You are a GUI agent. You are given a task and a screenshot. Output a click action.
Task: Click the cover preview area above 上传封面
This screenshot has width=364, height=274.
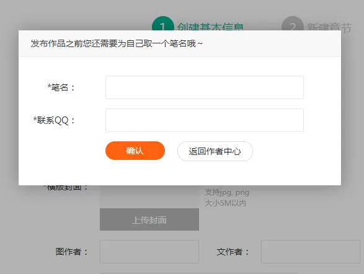coord(149,197)
